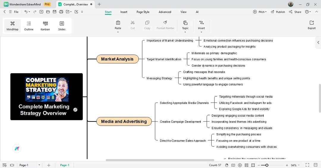This screenshot has height=168, width=321.
Task: Click the Share button
Action: (x=295, y=12)
